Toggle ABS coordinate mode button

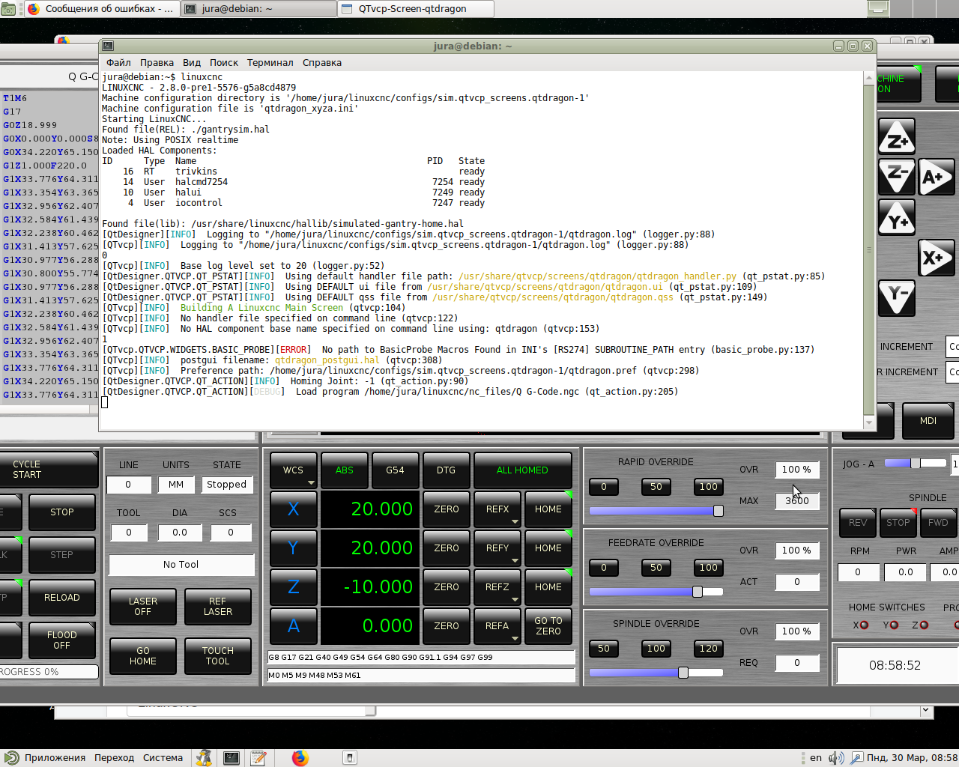(x=345, y=470)
